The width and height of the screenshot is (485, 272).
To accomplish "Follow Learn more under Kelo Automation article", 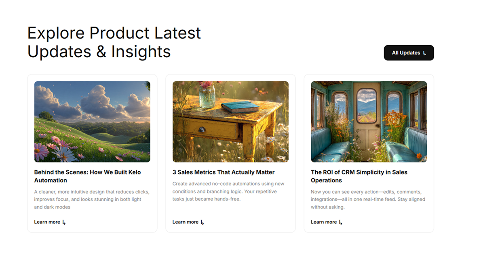I will tap(47, 222).
